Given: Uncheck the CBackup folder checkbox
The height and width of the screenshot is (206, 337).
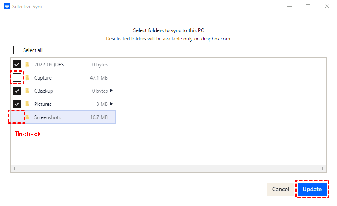Looking at the screenshot, I should coord(17,91).
